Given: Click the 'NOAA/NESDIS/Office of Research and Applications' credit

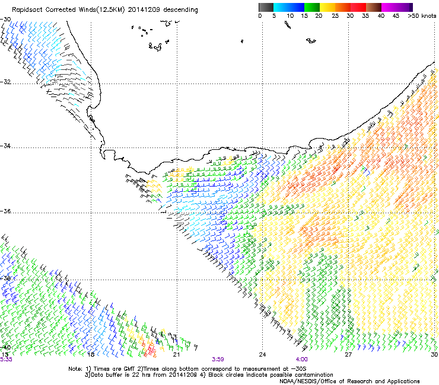Looking at the screenshot, I should coord(349,381).
